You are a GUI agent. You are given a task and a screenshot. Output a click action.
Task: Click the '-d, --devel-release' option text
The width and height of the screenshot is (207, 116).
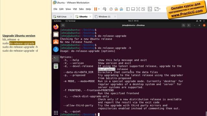coord(78,66)
